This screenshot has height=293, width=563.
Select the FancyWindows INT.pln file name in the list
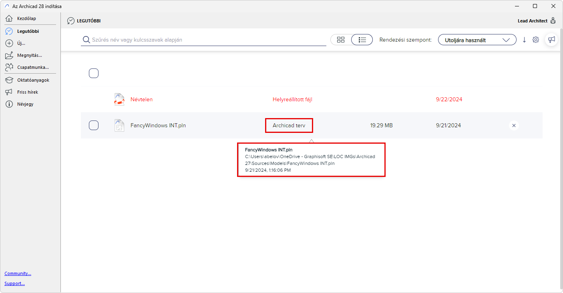[x=158, y=125]
